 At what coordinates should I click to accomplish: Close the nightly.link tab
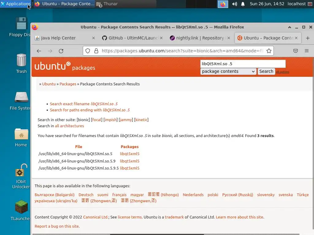(x=229, y=38)
